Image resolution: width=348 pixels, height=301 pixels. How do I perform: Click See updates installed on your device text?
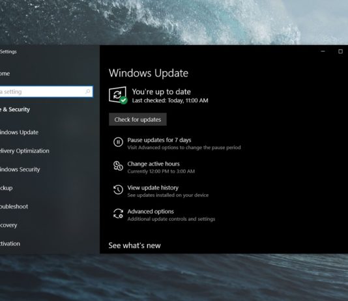click(x=168, y=195)
